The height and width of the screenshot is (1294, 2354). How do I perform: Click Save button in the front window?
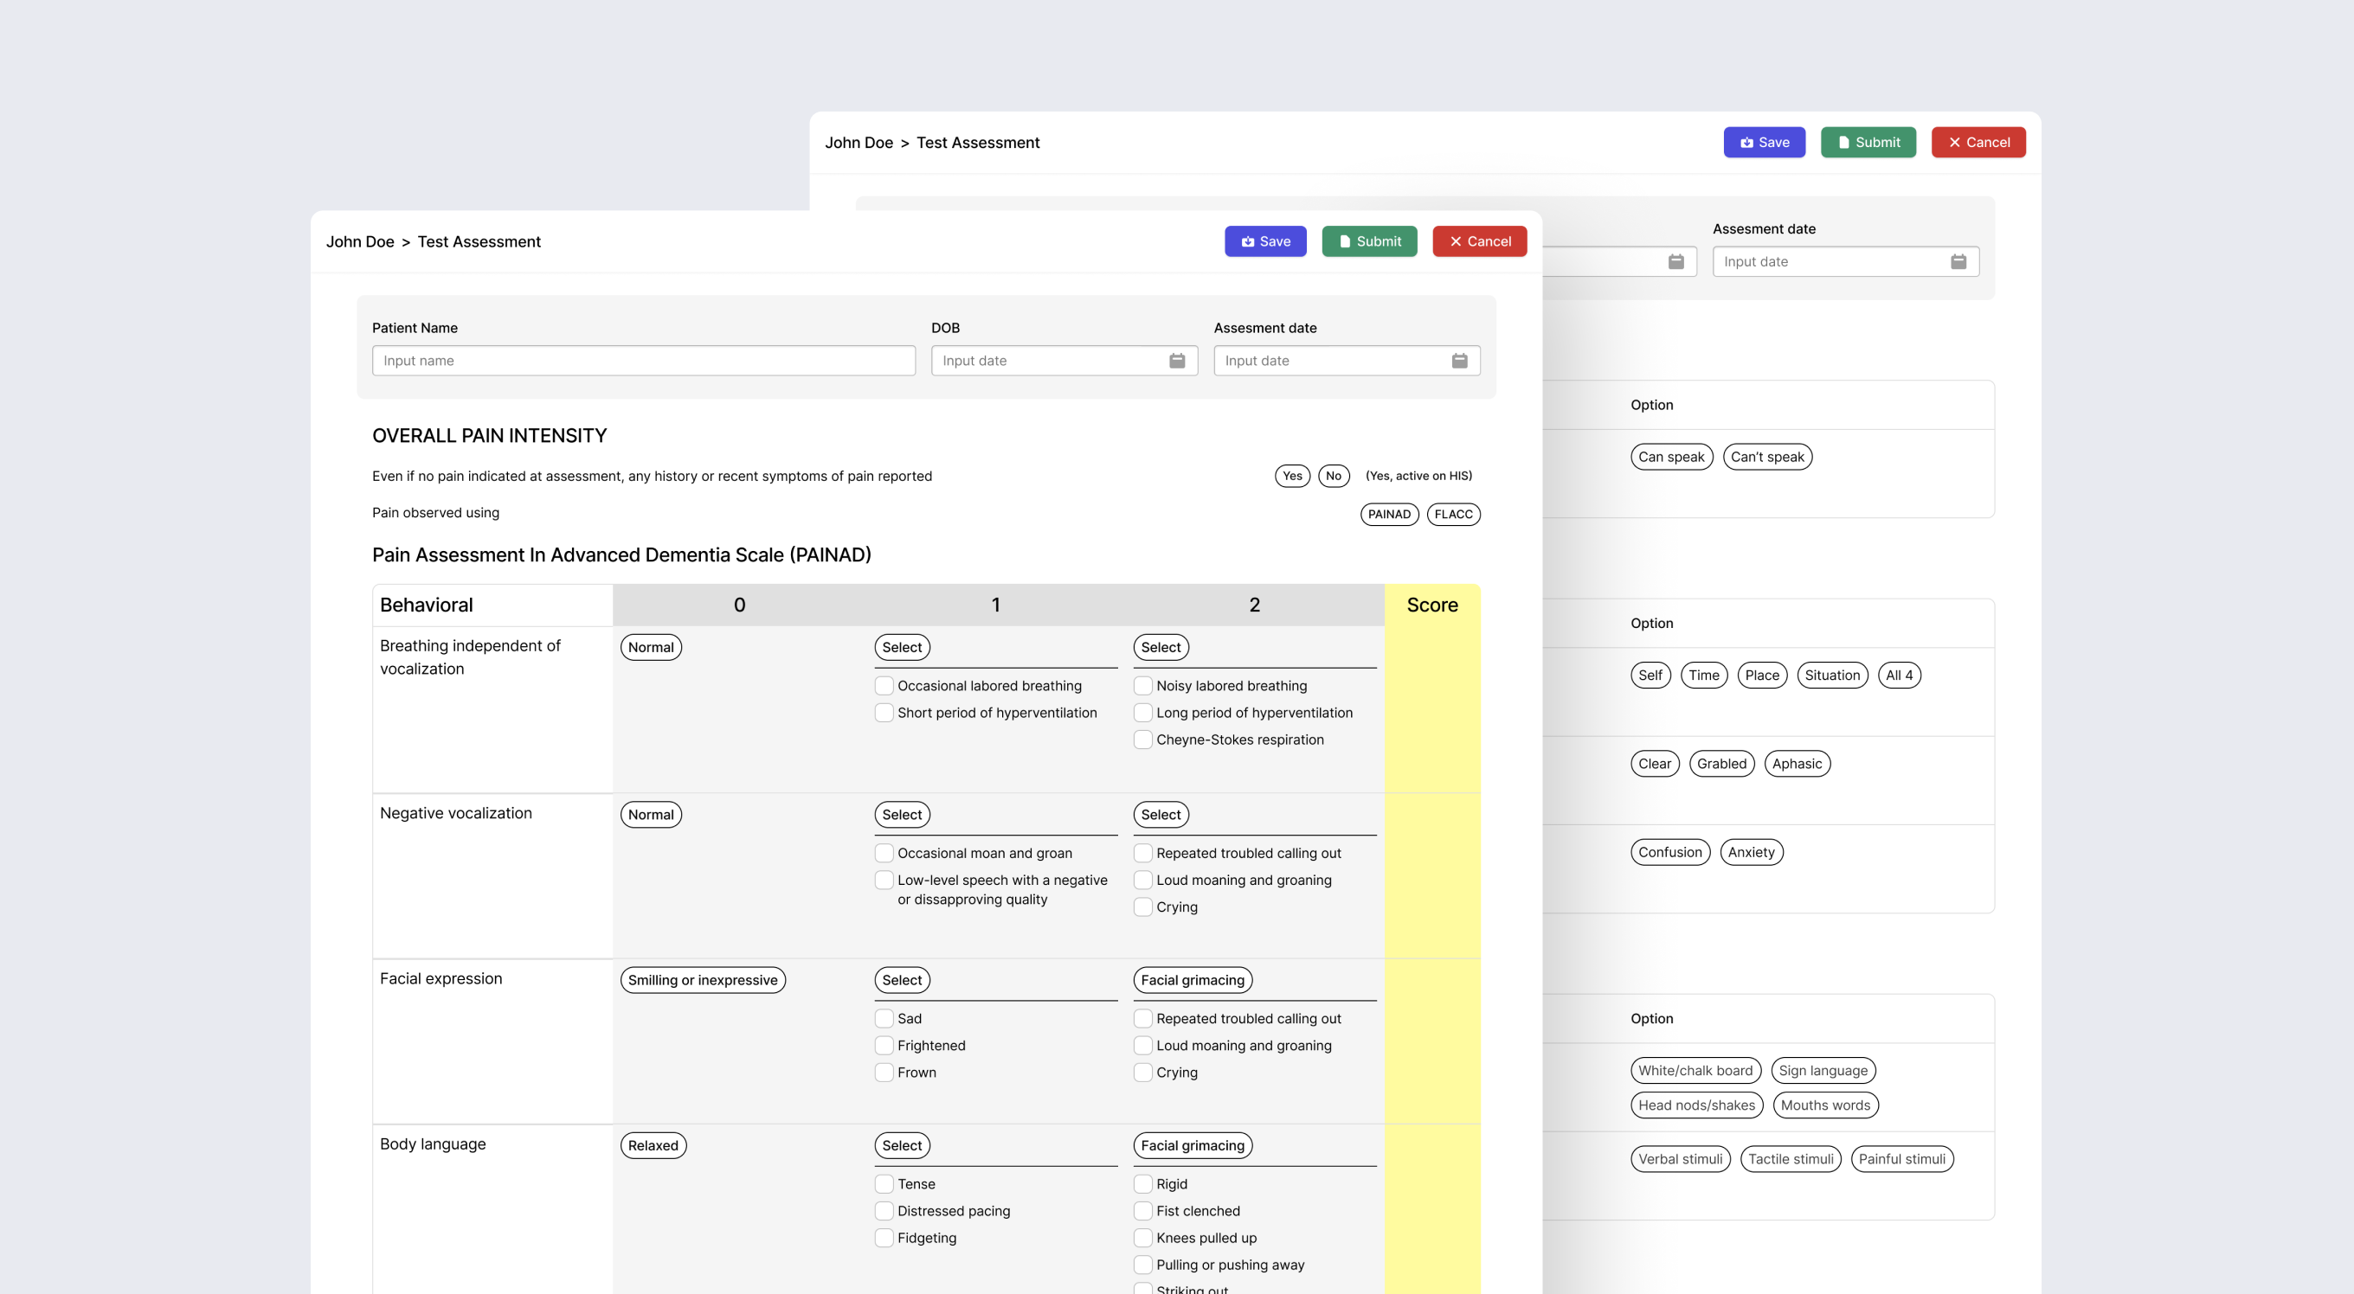point(1265,241)
